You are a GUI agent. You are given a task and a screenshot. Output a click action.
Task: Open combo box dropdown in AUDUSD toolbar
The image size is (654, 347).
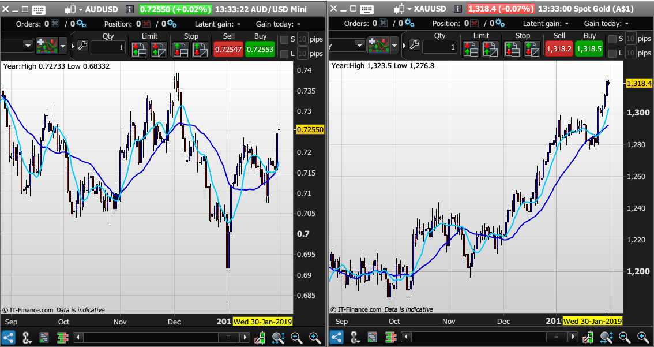28,45
